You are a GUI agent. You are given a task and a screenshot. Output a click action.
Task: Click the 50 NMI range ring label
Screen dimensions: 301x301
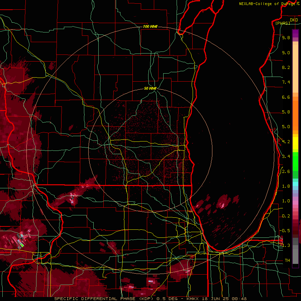pos(150,89)
